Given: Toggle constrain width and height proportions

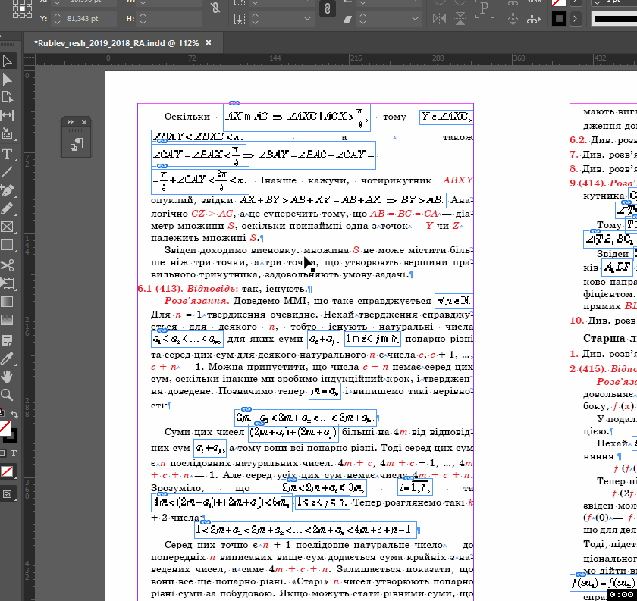Looking at the screenshot, I should (x=215, y=8).
